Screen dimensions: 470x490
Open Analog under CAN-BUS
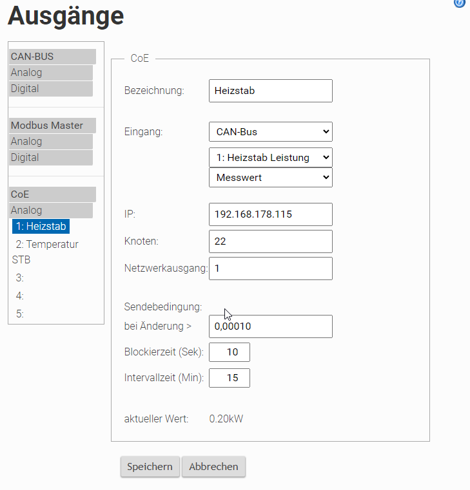(x=51, y=73)
